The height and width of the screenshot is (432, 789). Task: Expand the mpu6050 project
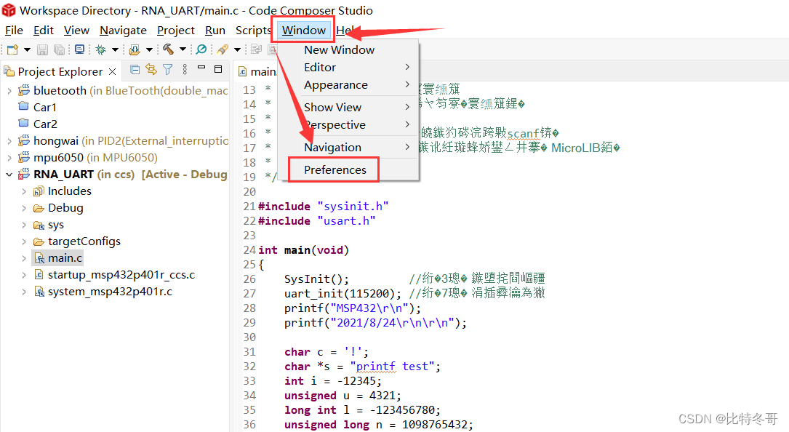(9, 158)
